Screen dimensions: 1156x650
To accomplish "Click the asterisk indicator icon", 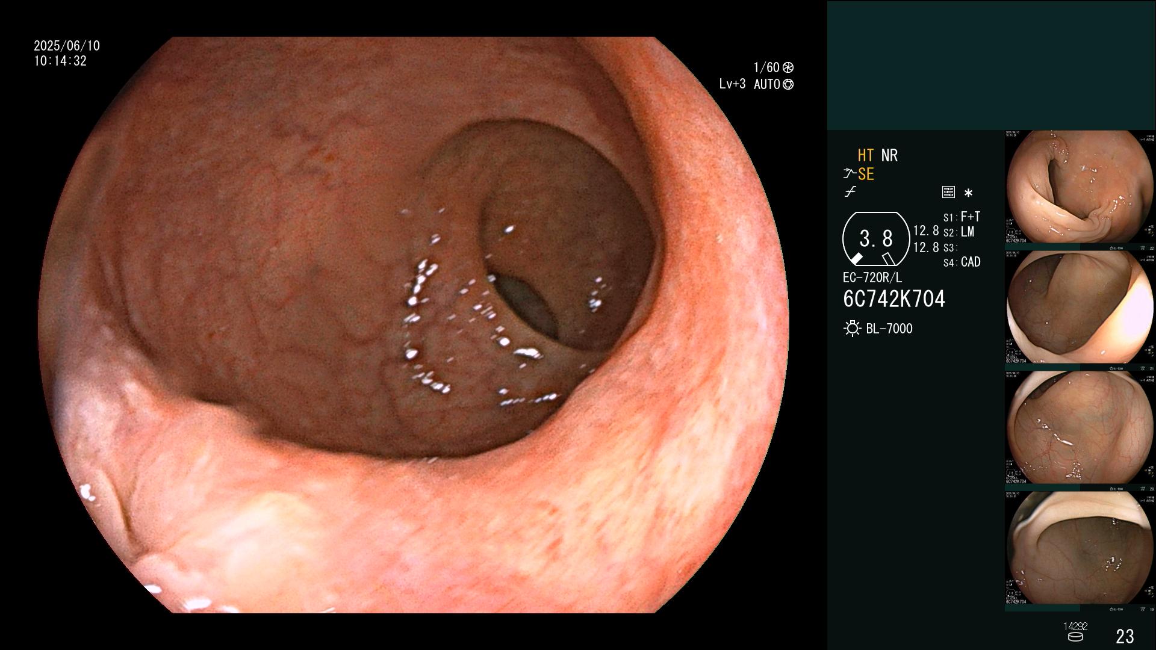I will point(968,193).
